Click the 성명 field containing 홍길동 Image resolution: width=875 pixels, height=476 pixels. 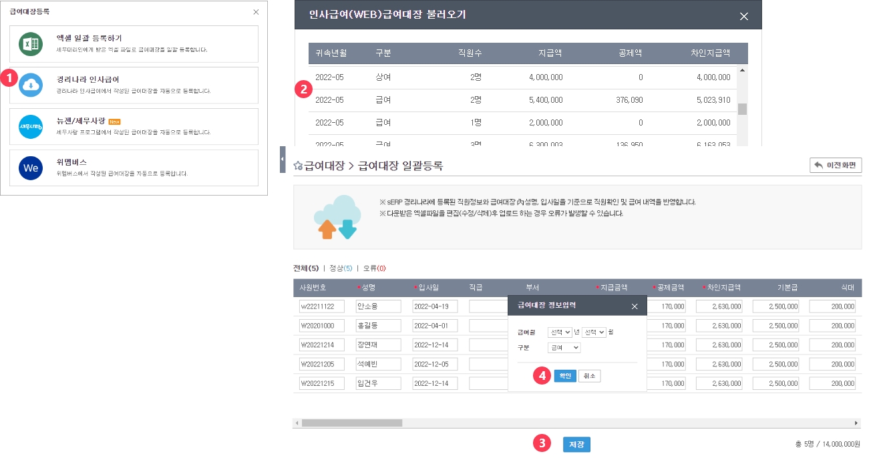tap(378, 326)
